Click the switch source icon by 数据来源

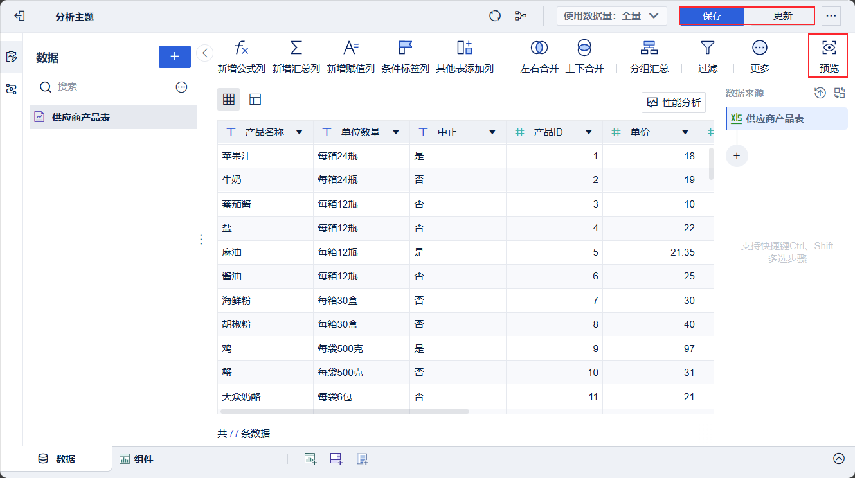tap(840, 93)
